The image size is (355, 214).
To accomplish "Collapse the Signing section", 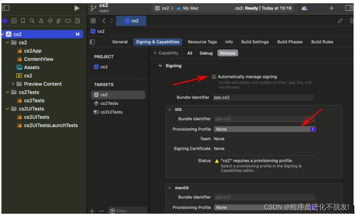I will tap(160, 66).
